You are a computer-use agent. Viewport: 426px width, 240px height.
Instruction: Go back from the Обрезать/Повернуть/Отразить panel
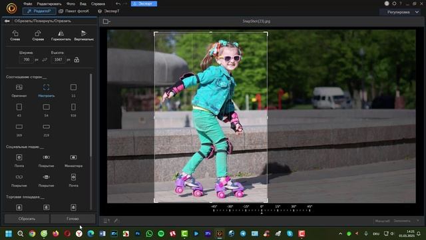click(7, 21)
